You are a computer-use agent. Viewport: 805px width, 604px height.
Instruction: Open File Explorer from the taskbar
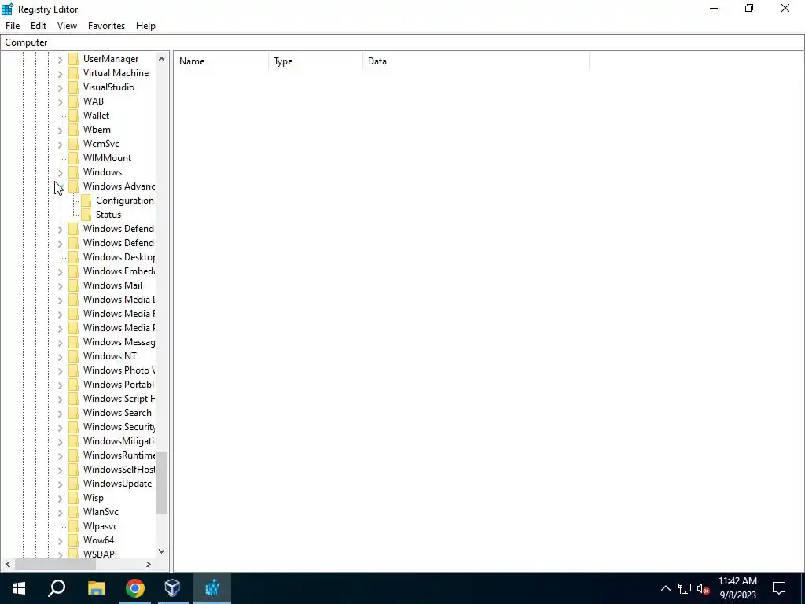(96, 588)
